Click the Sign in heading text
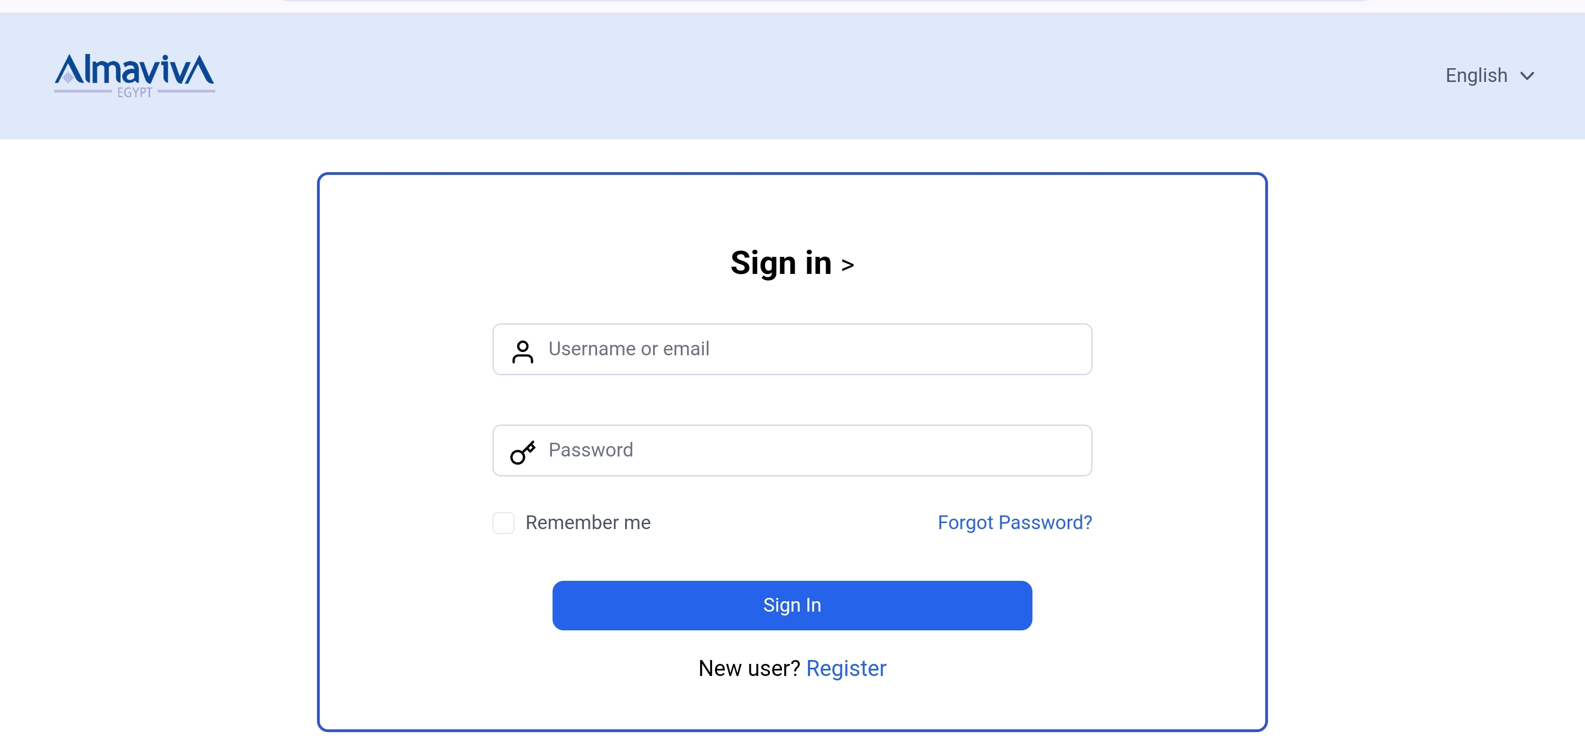 pyautogui.click(x=781, y=263)
